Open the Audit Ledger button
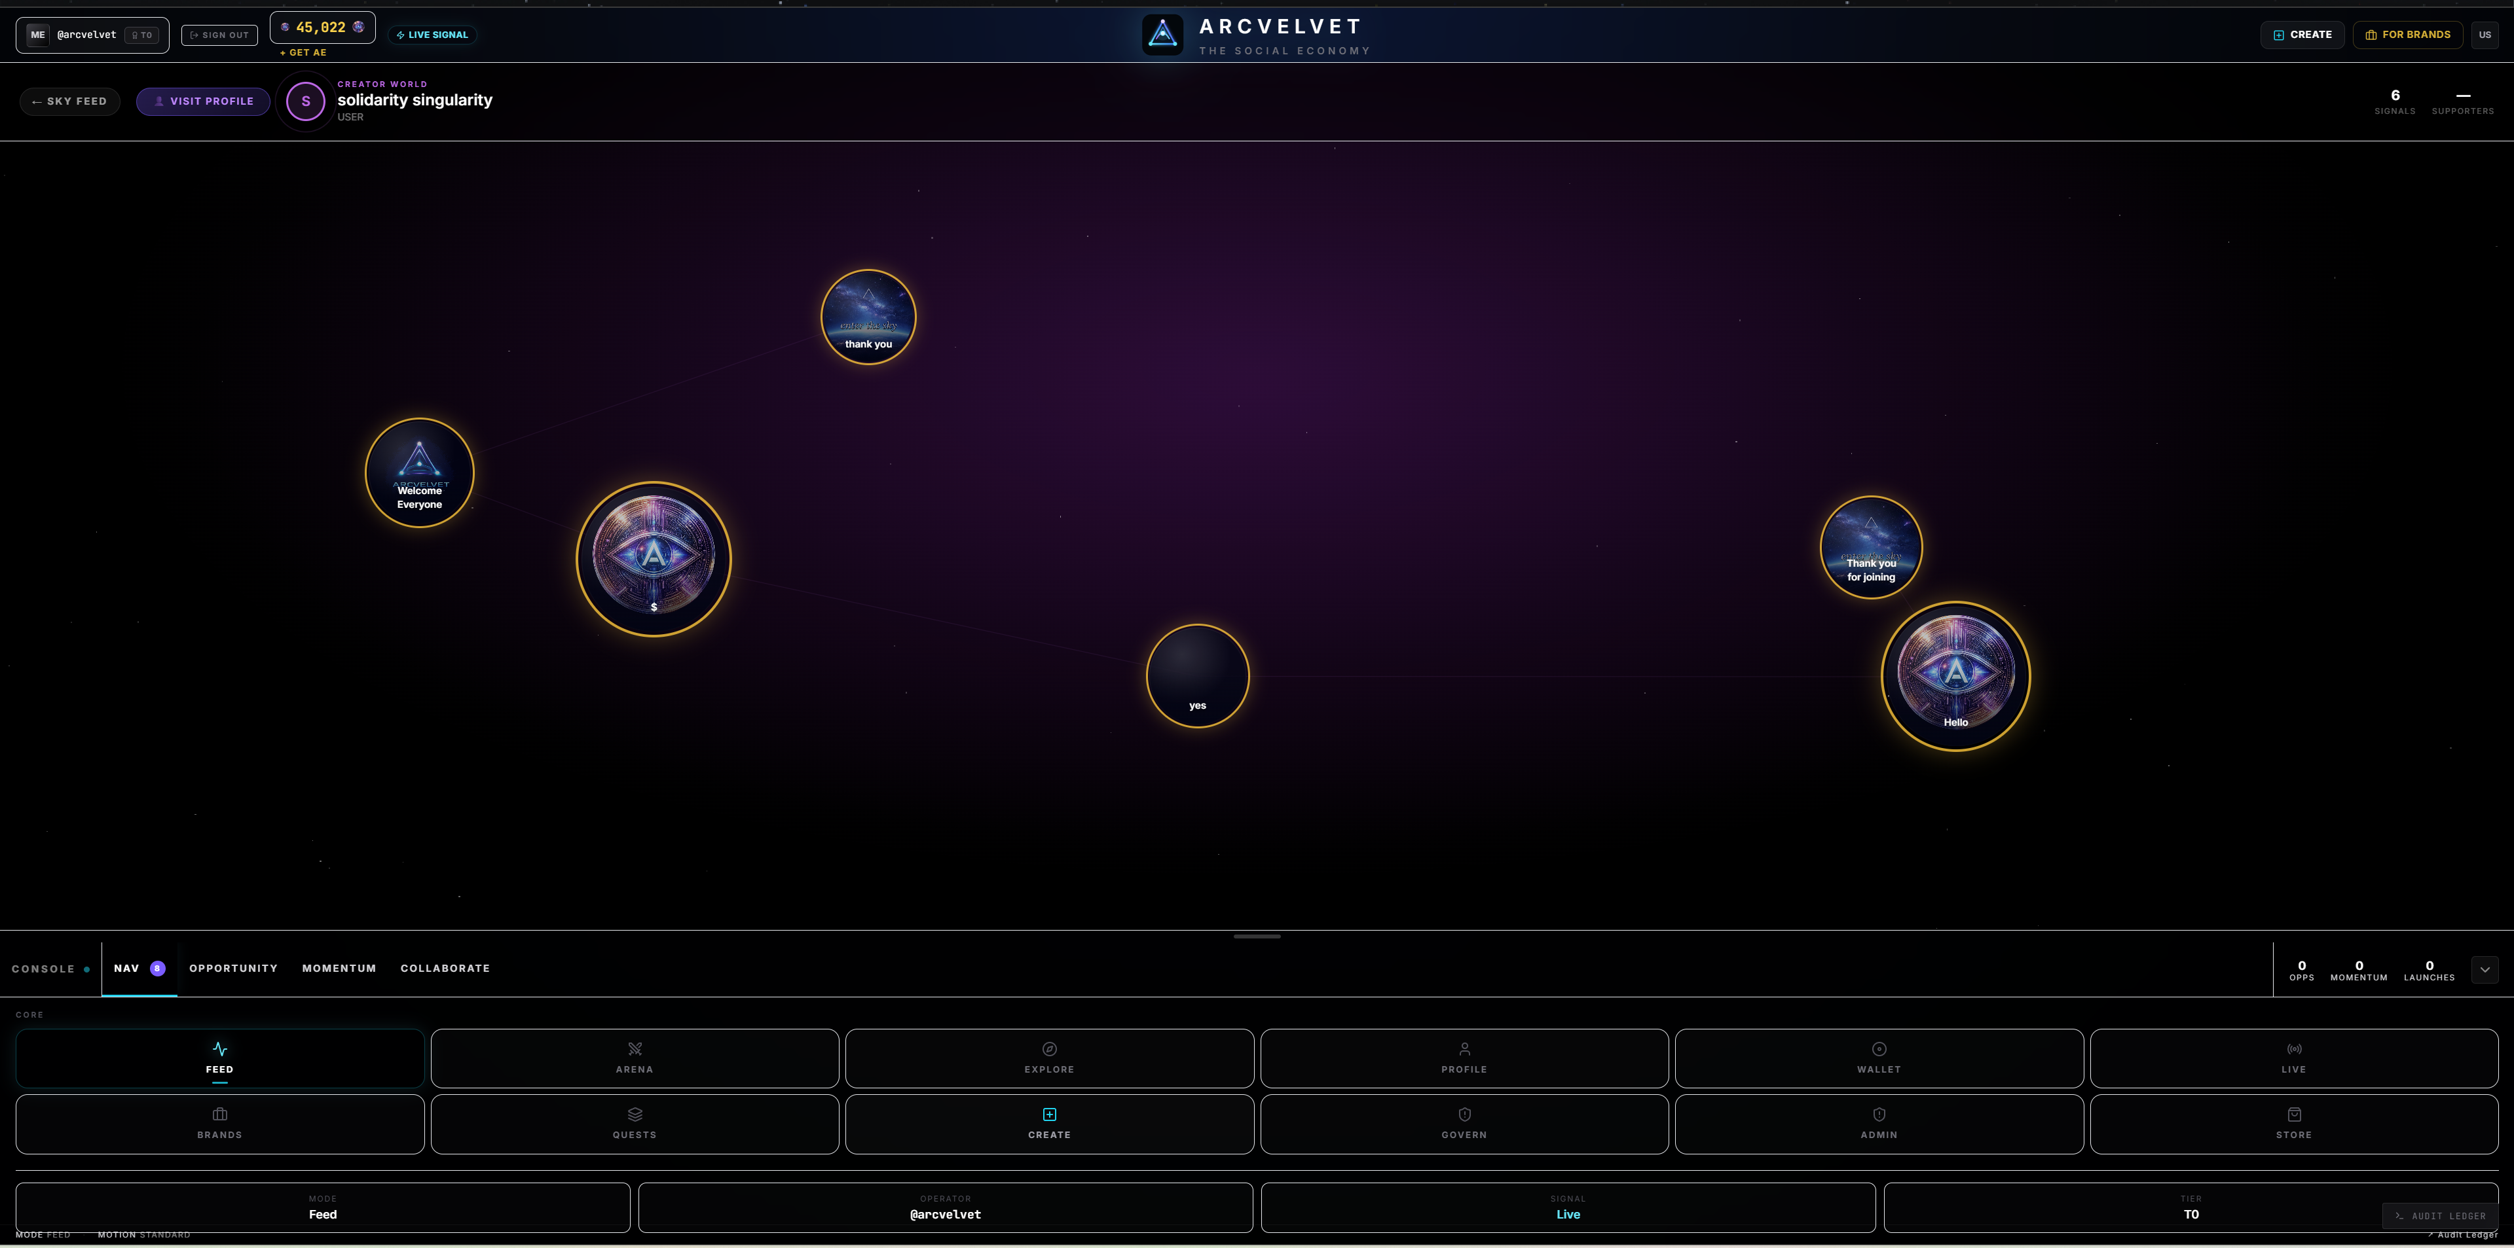 [2440, 1216]
